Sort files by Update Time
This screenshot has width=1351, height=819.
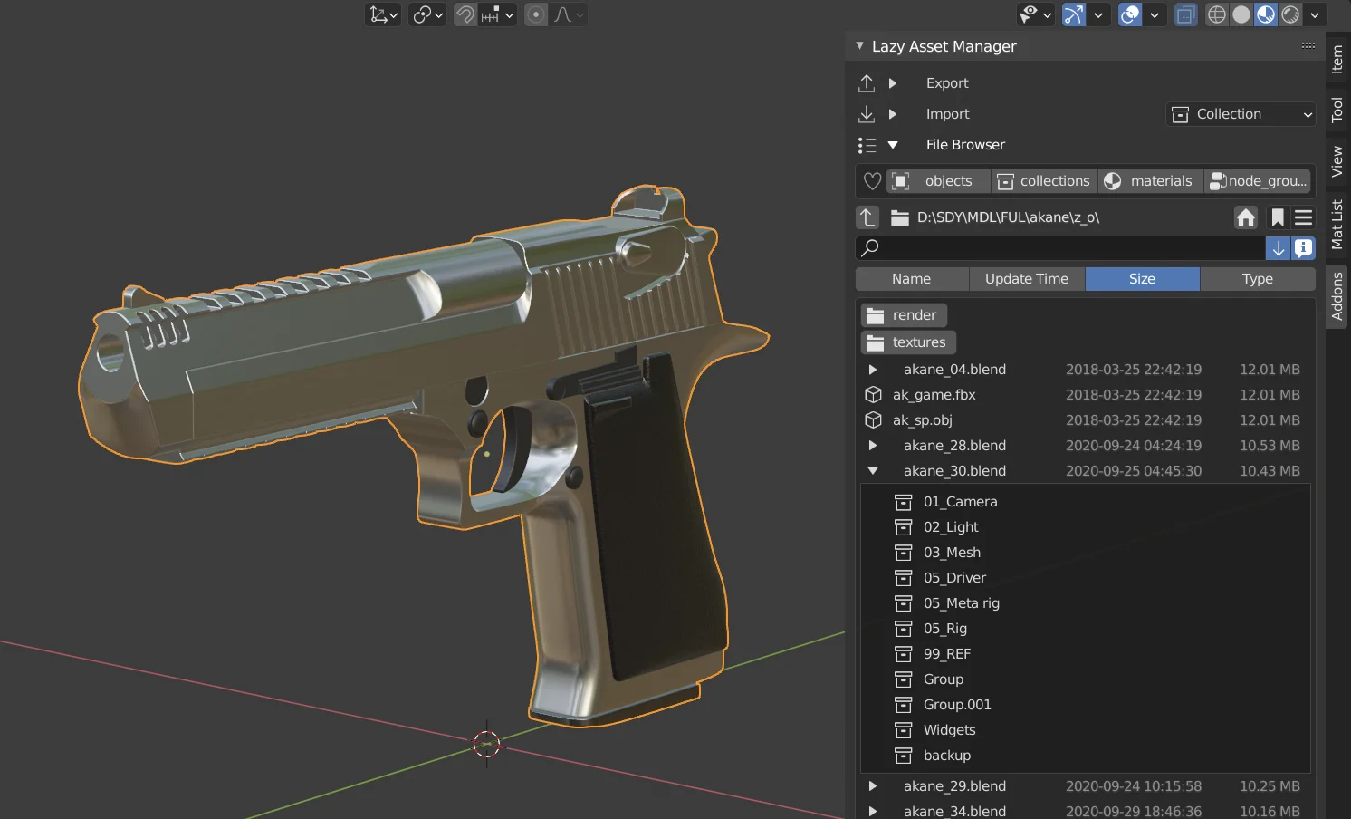[x=1026, y=278]
